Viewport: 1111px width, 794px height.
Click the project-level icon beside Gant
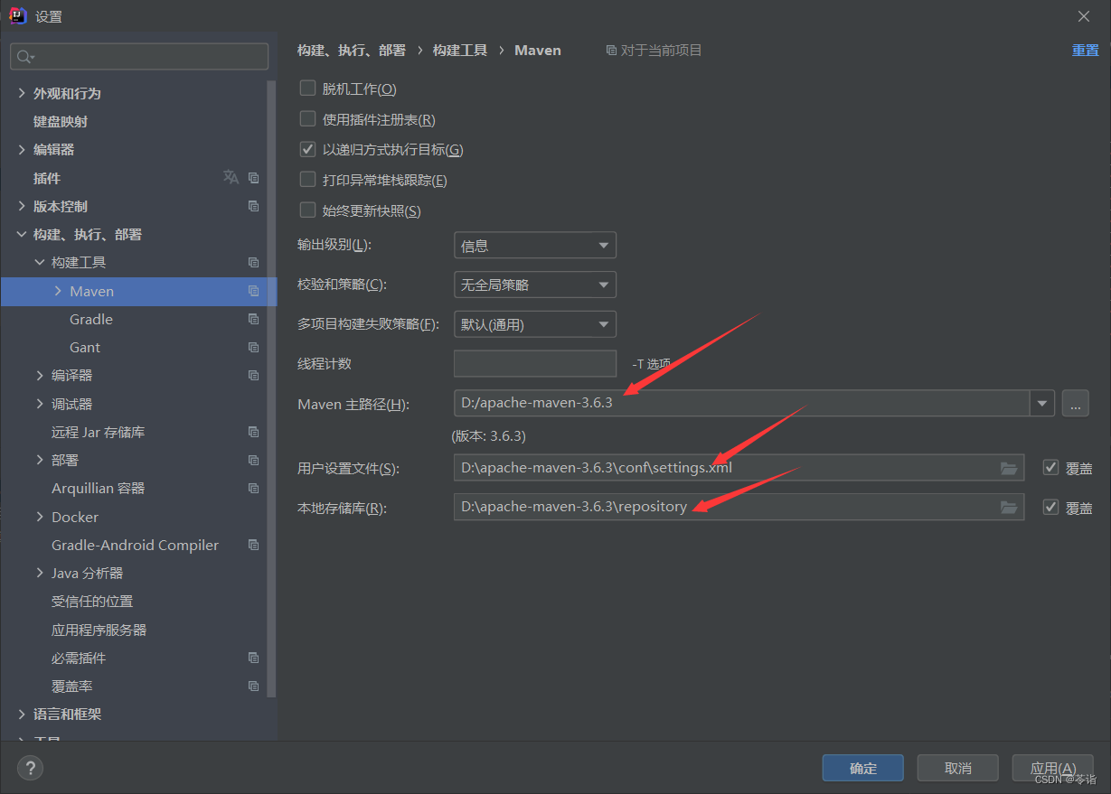coord(253,347)
